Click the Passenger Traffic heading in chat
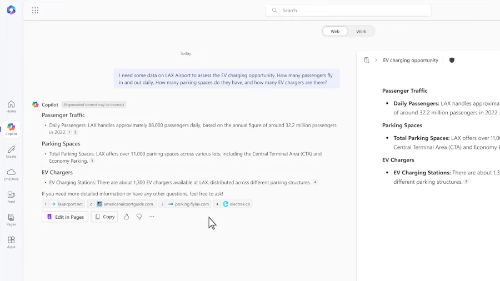The width and height of the screenshot is (500, 281). click(x=63, y=115)
